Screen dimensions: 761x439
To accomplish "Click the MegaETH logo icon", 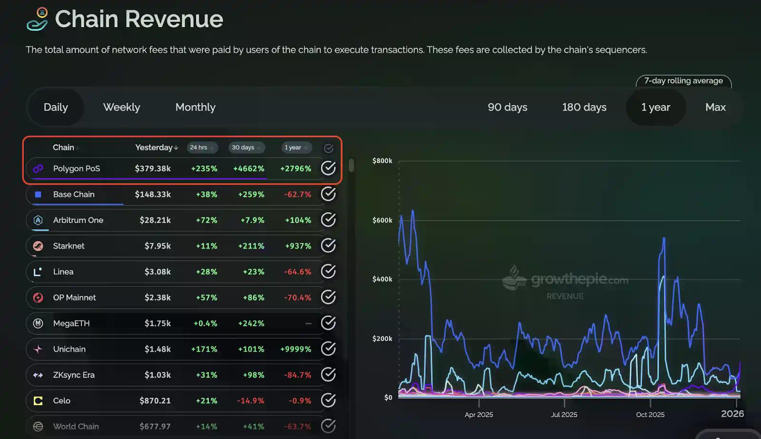I will click(38, 323).
